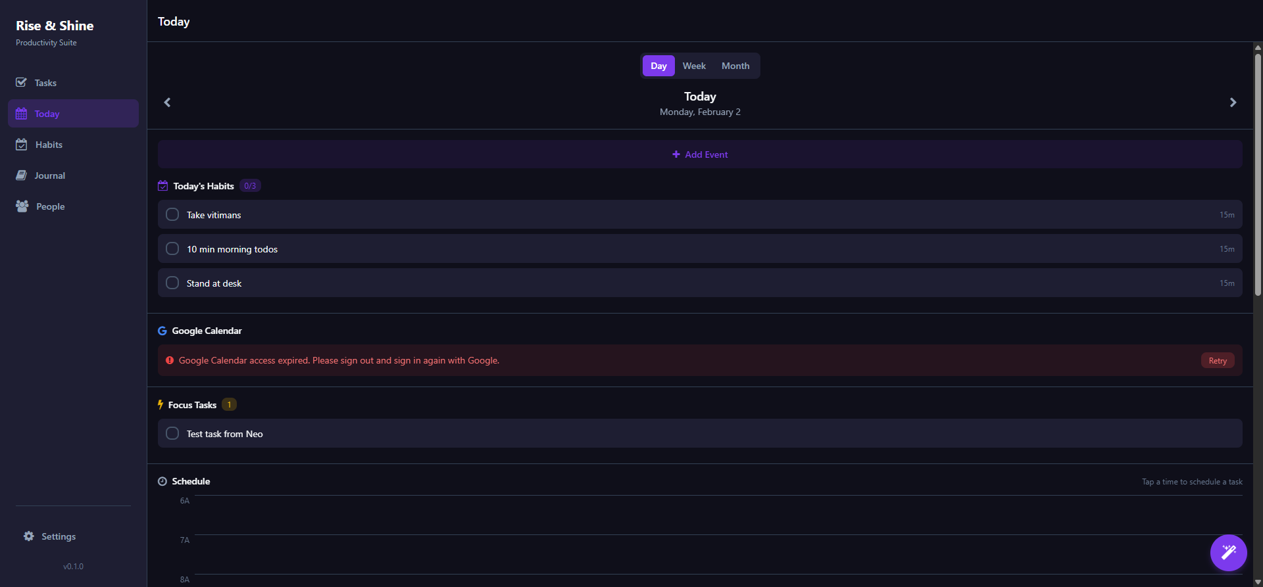Go to the previous day arrow
The width and height of the screenshot is (1263, 587).
[167, 103]
